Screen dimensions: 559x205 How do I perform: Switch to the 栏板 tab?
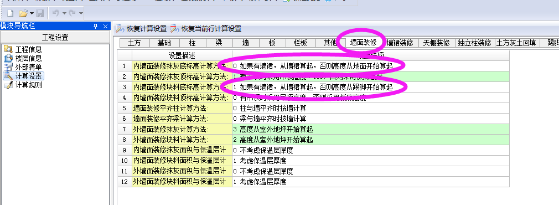(301, 43)
